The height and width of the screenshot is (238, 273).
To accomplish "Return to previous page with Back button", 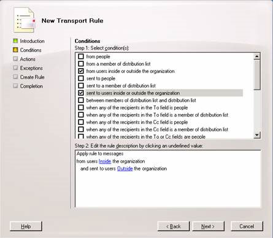I will (174, 226).
